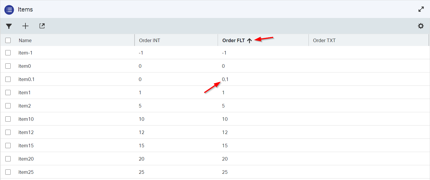Click the 0,1 value in Order FLT
430x180 pixels.
click(x=225, y=79)
